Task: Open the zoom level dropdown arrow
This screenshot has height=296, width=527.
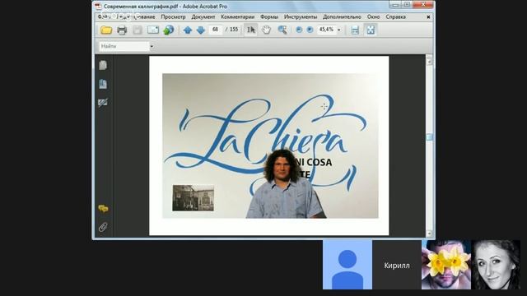Action: click(339, 30)
